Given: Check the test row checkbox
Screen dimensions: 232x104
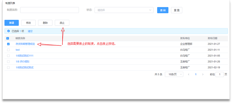Looking at the screenshot, I should pyautogui.click(x=8, y=50).
